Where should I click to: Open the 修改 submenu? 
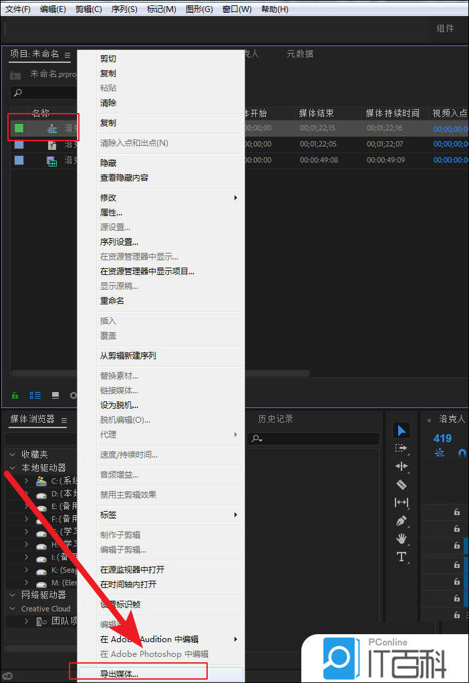tap(169, 198)
